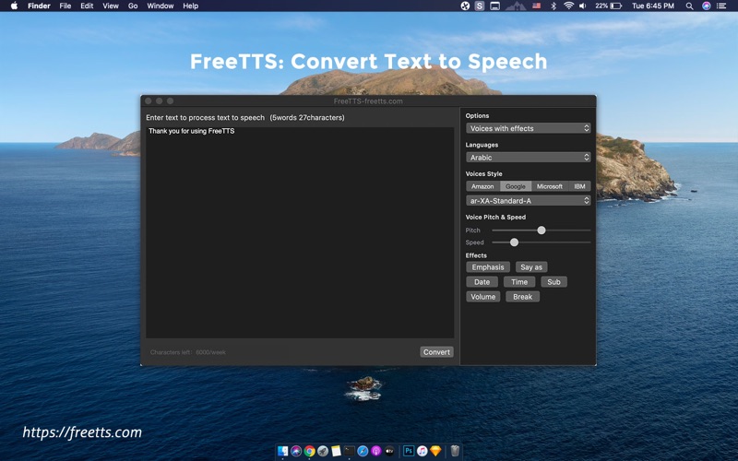Click the Bluetooth status icon
The width and height of the screenshot is (738, 461).
pos(553,6)
